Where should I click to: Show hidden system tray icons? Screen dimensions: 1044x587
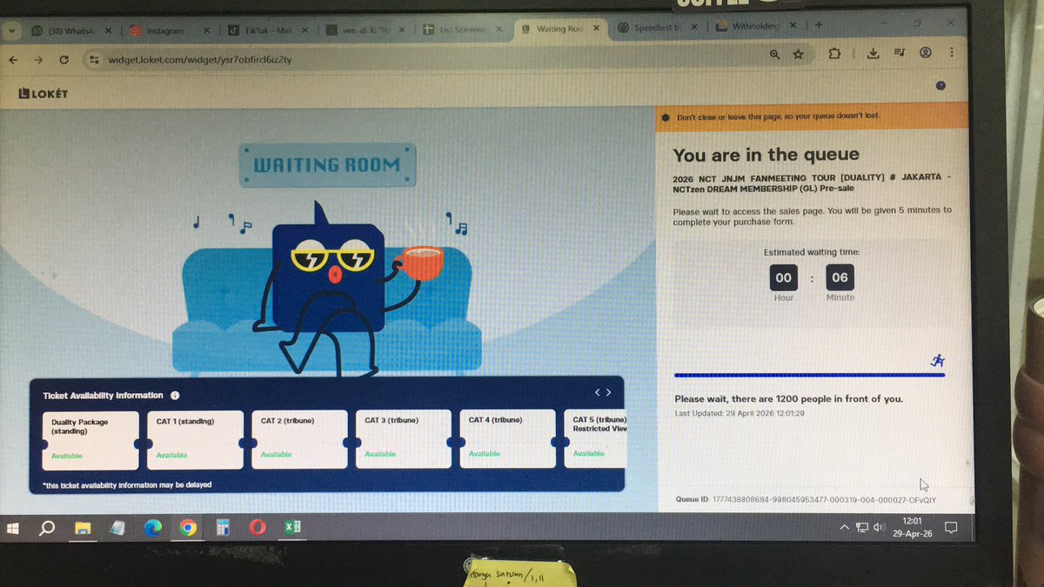tap(844, 528)
